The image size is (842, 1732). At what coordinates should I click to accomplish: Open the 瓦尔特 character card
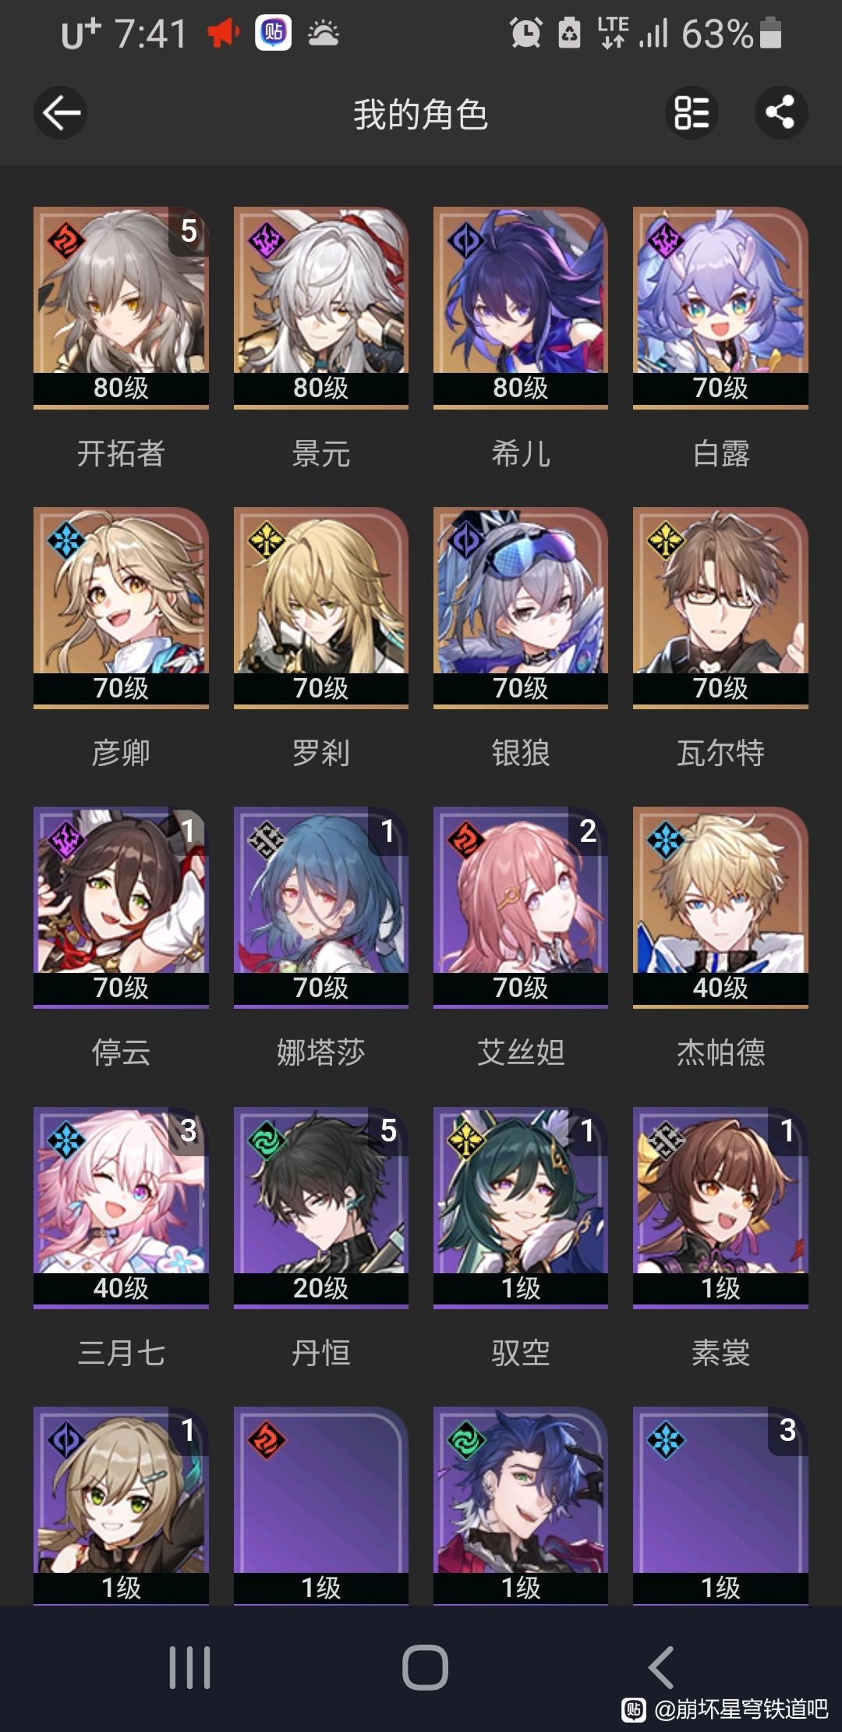pyautogui.click(x=720, y=607)
